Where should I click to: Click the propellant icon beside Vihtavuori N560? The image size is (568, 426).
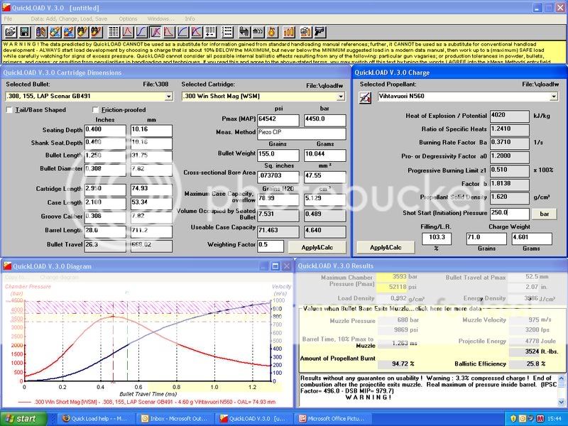point(366,96)
